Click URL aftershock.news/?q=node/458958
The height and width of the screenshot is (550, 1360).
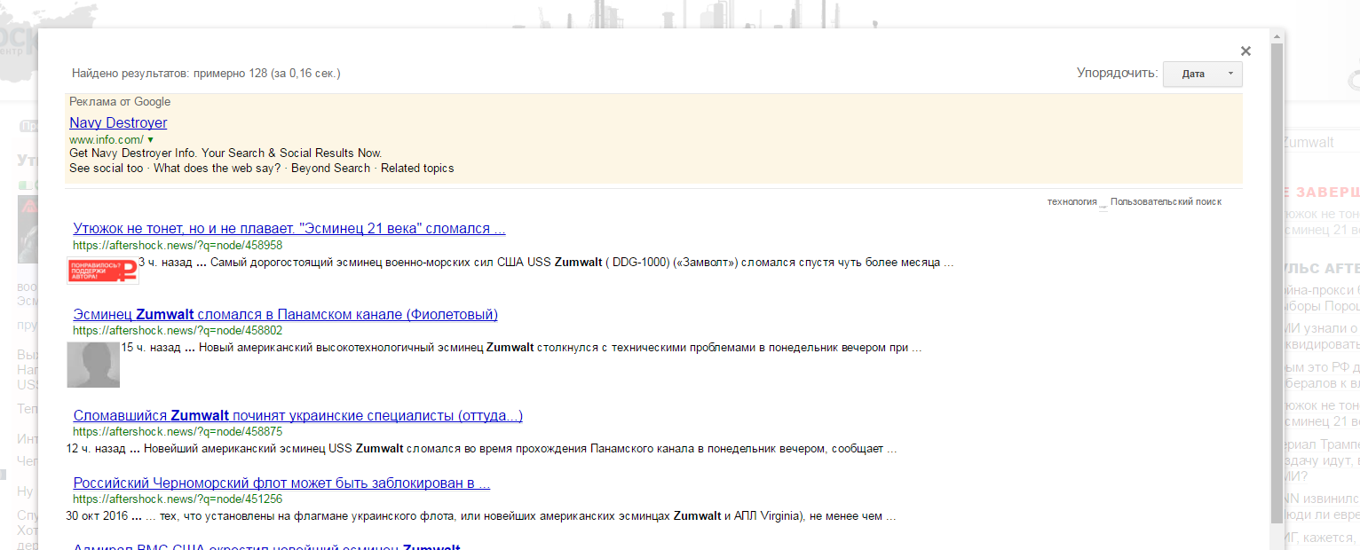(x=178, y=245)
